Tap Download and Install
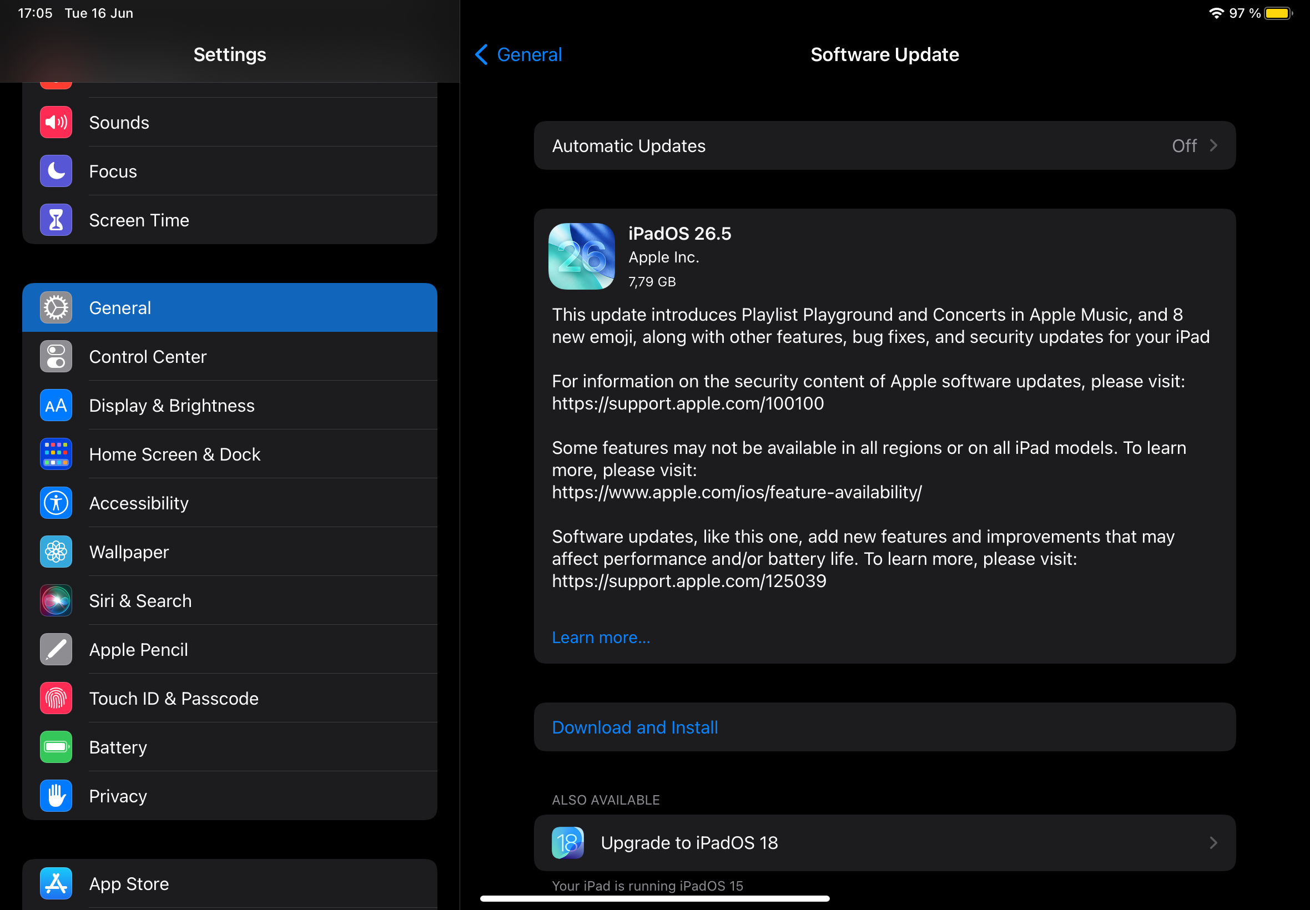The width and height of the screenshot is (1310, 910). pos(885,727)
